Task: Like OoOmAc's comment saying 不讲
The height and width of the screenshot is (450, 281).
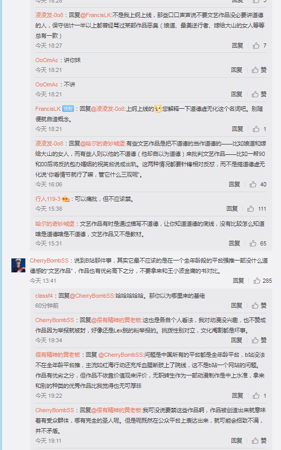Action: click(x=259, y=94)
